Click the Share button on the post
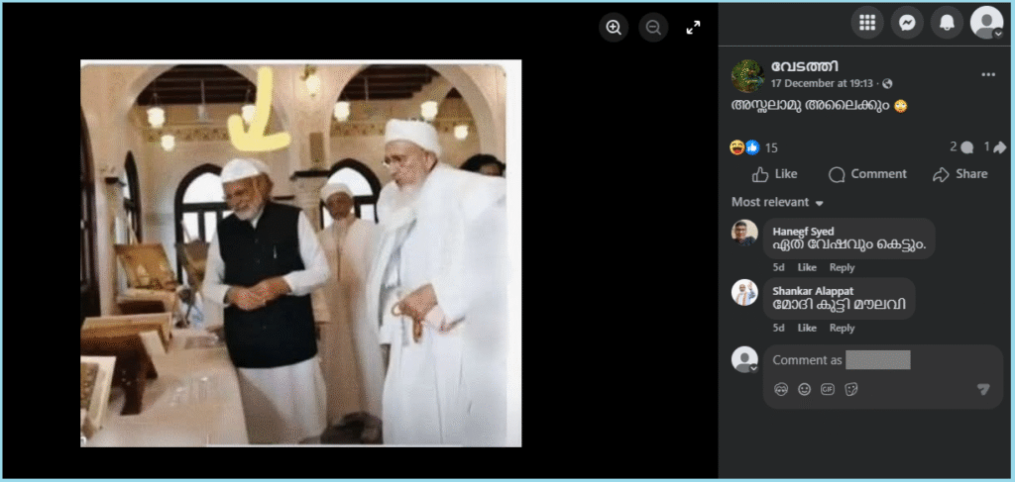 [959, 174]
